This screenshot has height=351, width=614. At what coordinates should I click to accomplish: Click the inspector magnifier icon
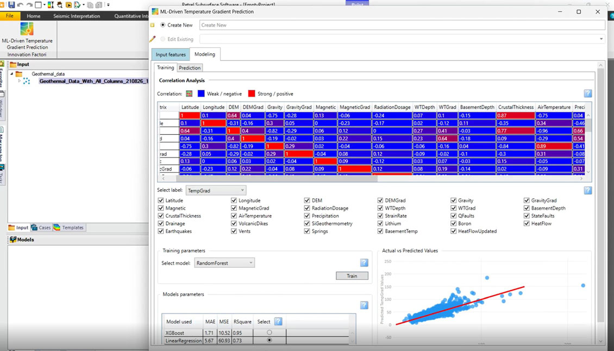60,5
